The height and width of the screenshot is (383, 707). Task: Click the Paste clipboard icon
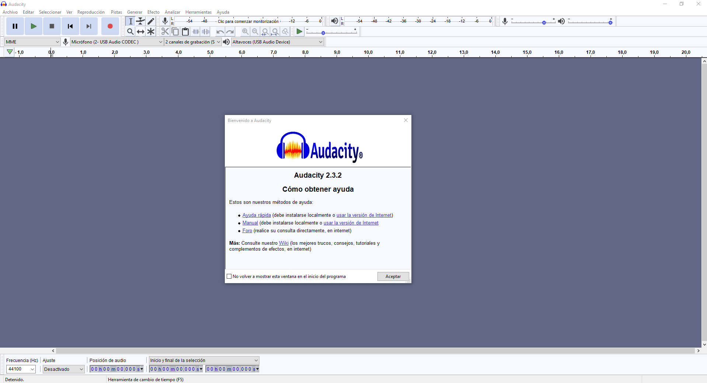click(x=185, y=32)
